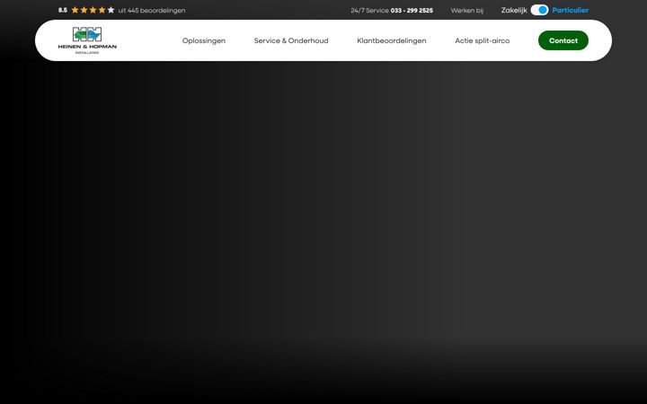
Task: Open the Actie split-airco page
Action: point(482,40)
